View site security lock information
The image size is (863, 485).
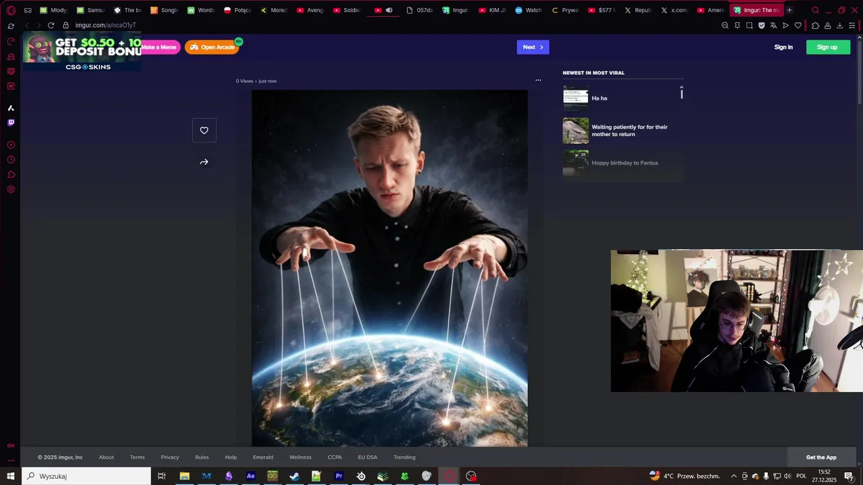pos(65,26)
